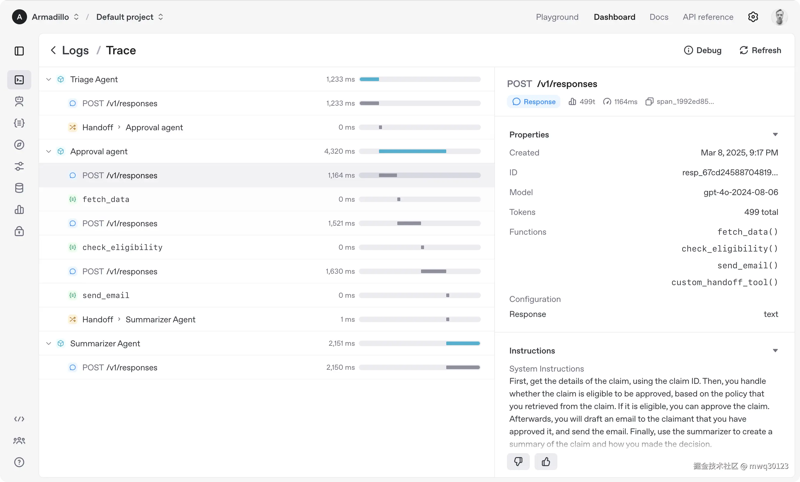Viewport: 800px width, 482px height.
Task: Click the Refresh button
Action: click(760, 50)
